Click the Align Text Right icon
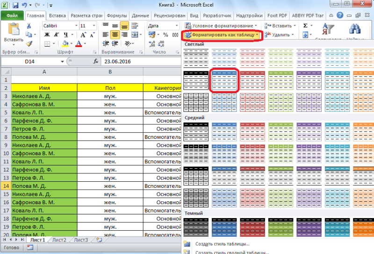Screen dimensions: 374x254 pos(124,35)
